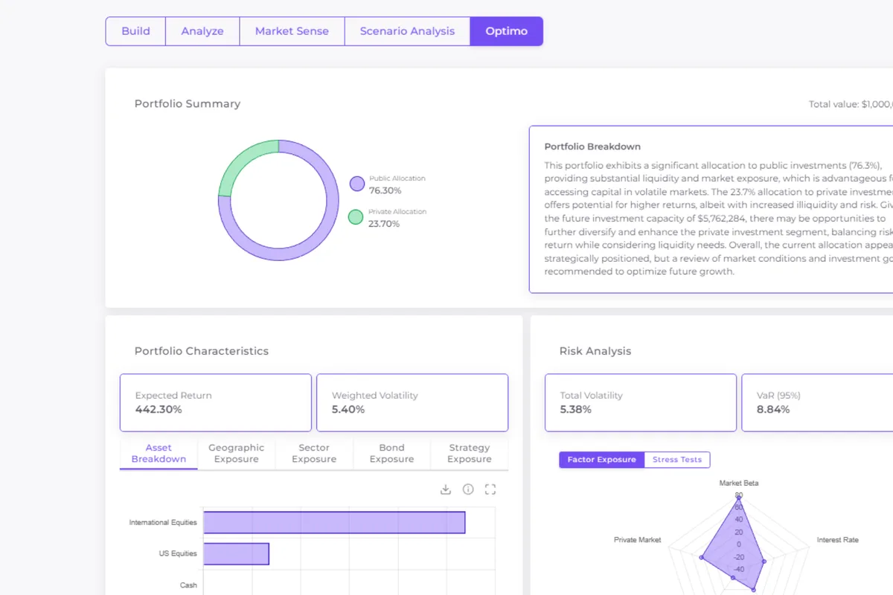Switch to Strategy Exposure tab
Image resolution: width=893 pixels, height=595 pixels.
469,454
